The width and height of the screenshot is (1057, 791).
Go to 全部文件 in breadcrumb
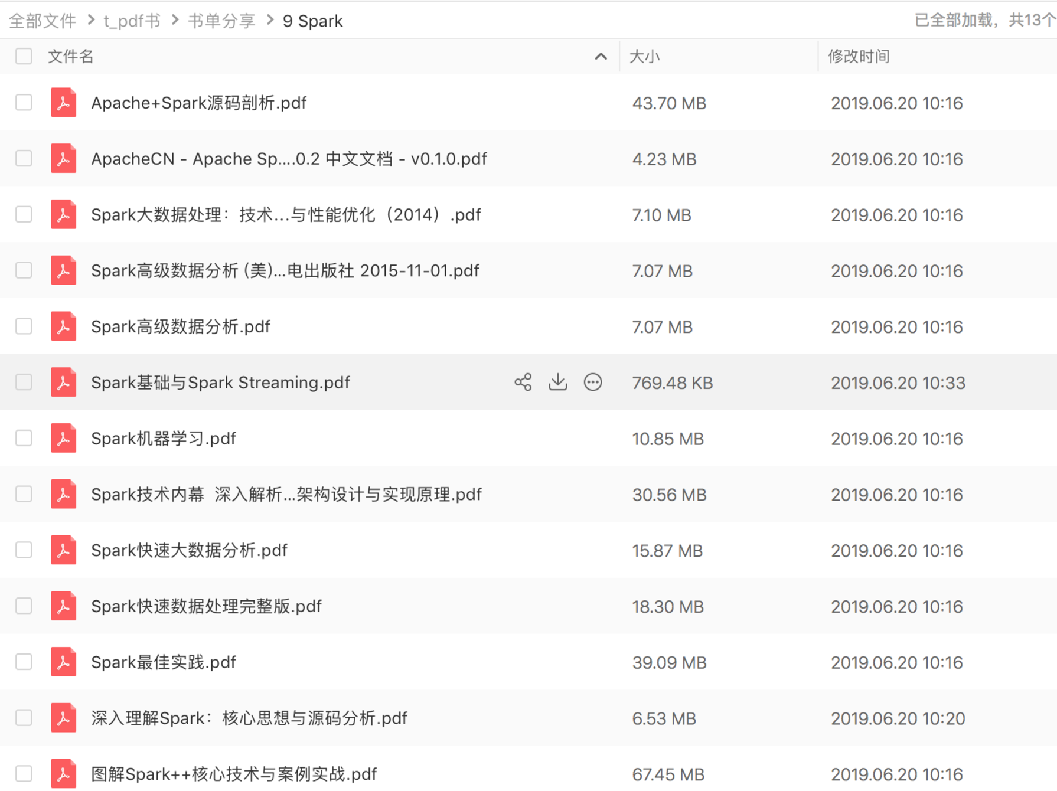click(43, 21)
